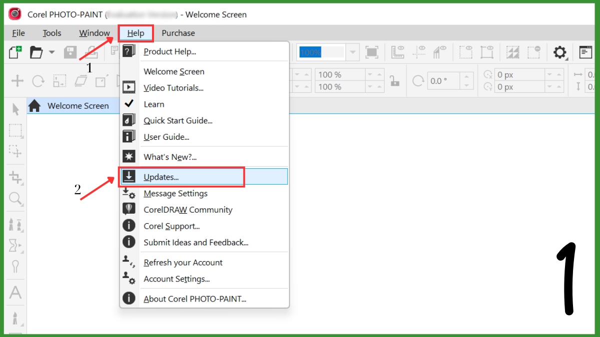
Task: Open the File menu
Action: (18, 33)
